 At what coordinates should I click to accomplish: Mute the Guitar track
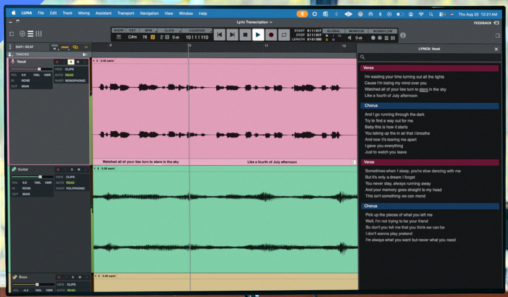click(79, 170)
